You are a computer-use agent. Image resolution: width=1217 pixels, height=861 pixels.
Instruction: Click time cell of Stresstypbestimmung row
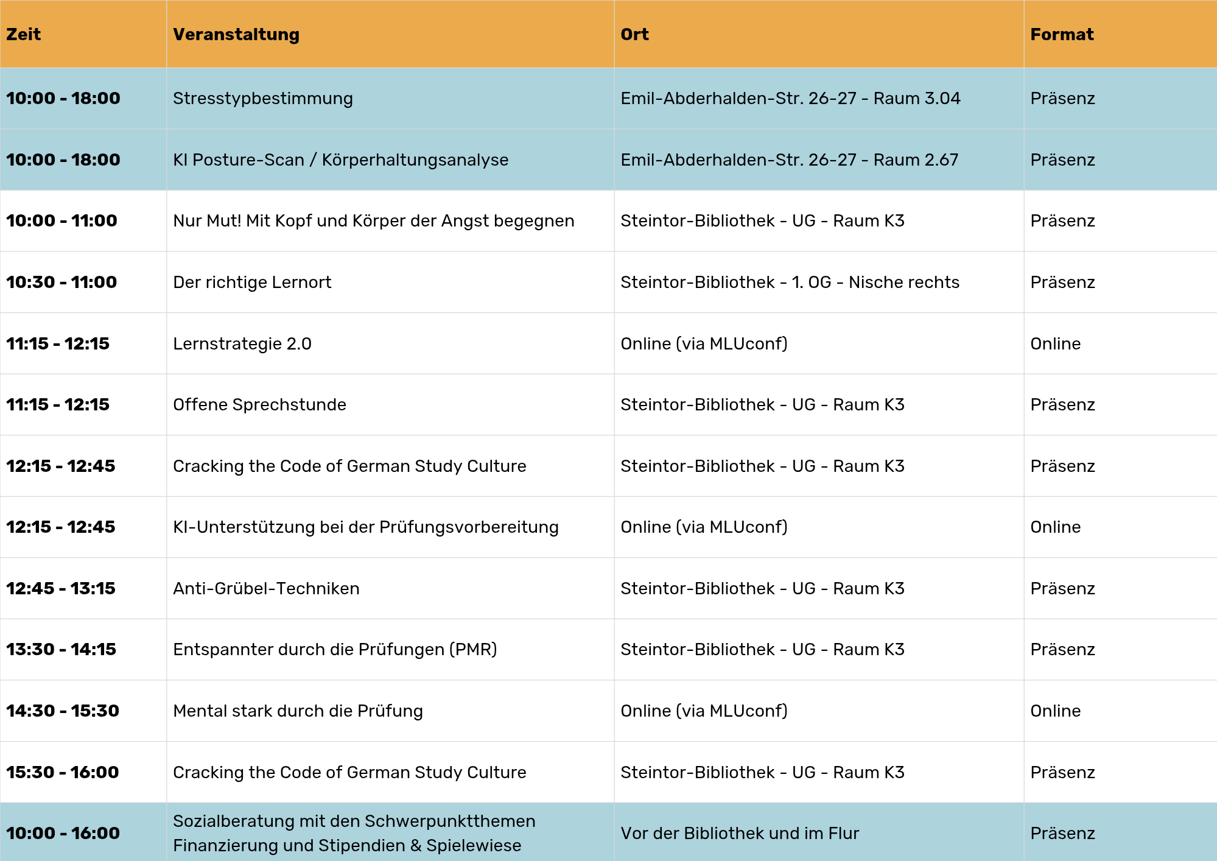coord(83,98)
